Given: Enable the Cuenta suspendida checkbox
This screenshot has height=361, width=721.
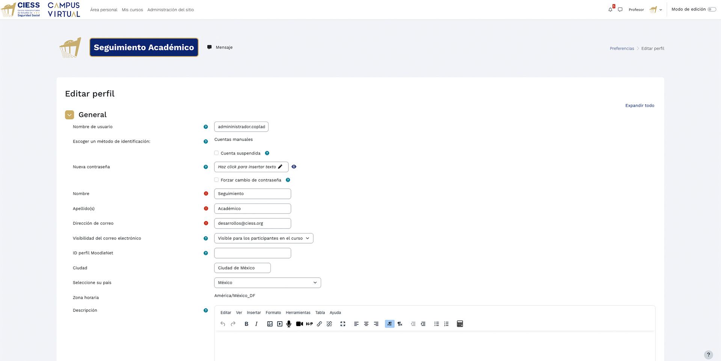Looking at the screenshot, I should (216, 153).
